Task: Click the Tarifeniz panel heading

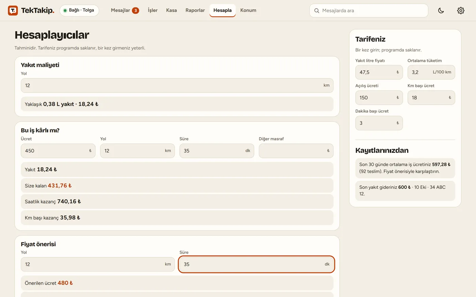Action: coord(370,39)
